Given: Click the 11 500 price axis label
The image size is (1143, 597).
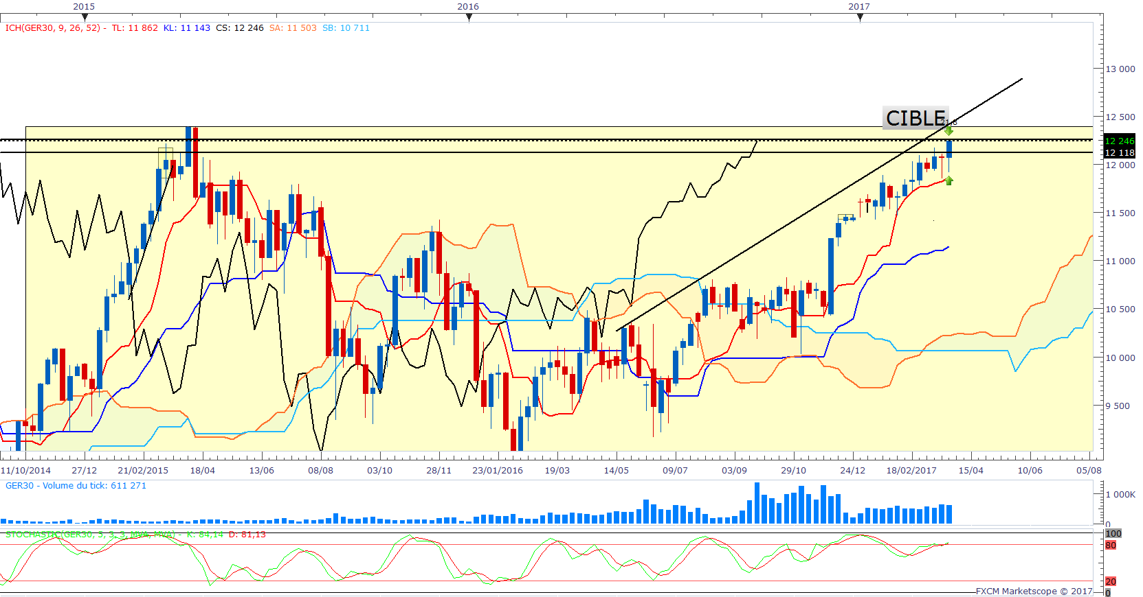Looking at the screenshot, I should pyautogui.click(x=1120, y=213).
